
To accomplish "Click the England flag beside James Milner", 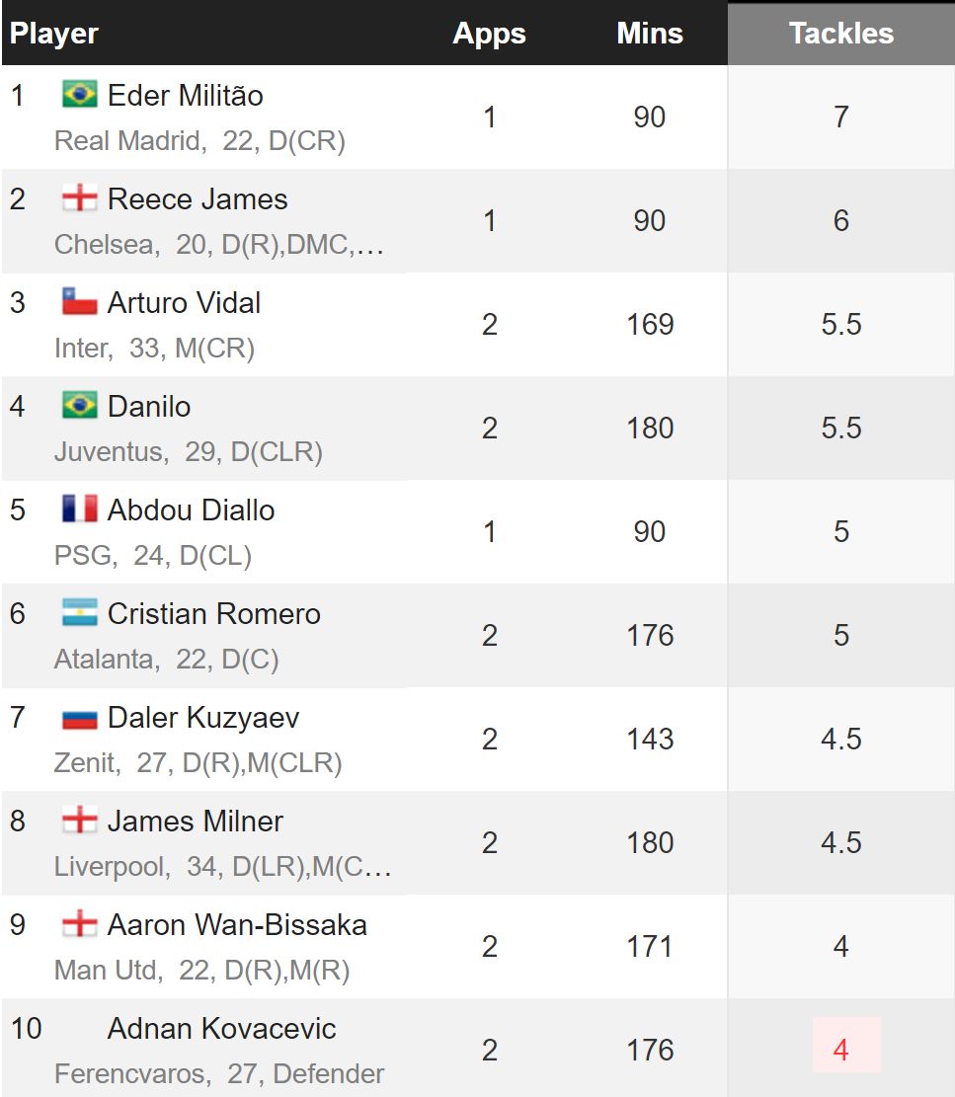I will point(79,820).
